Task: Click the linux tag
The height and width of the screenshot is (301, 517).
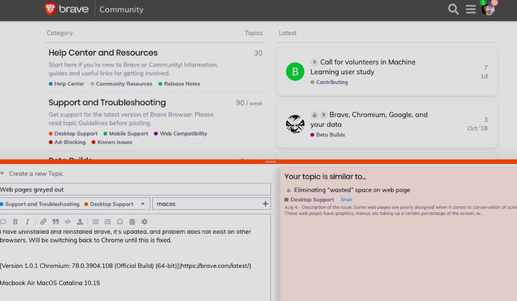Action: pos(346,200)
